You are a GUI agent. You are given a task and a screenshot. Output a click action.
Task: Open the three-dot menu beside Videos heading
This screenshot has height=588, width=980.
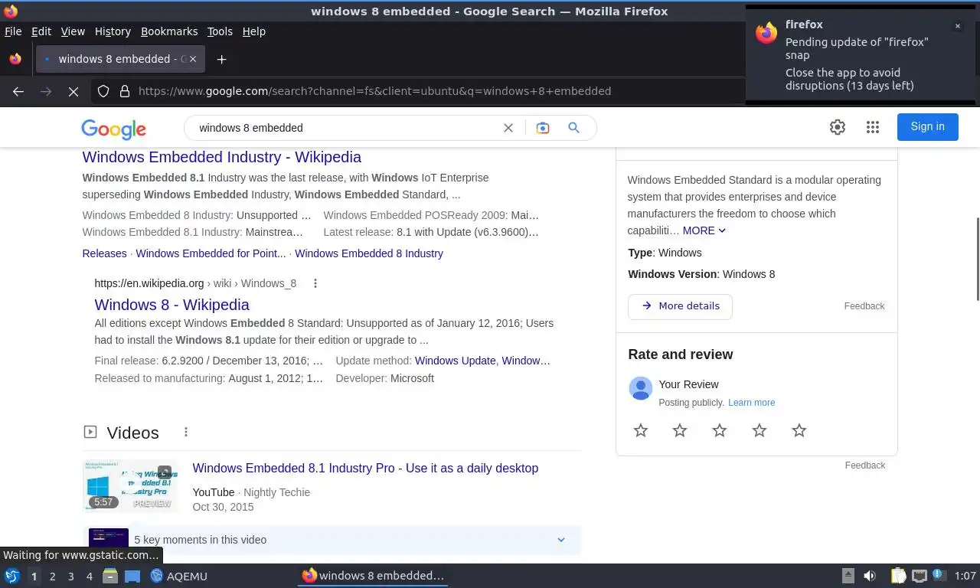(x=185, y=433)
